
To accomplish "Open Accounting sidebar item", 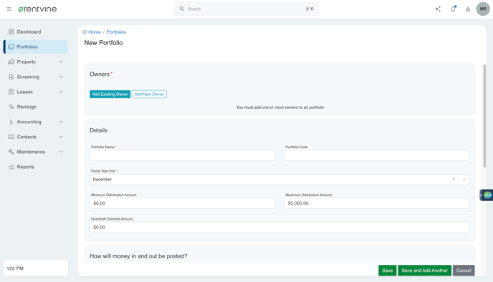I will 36,122.
